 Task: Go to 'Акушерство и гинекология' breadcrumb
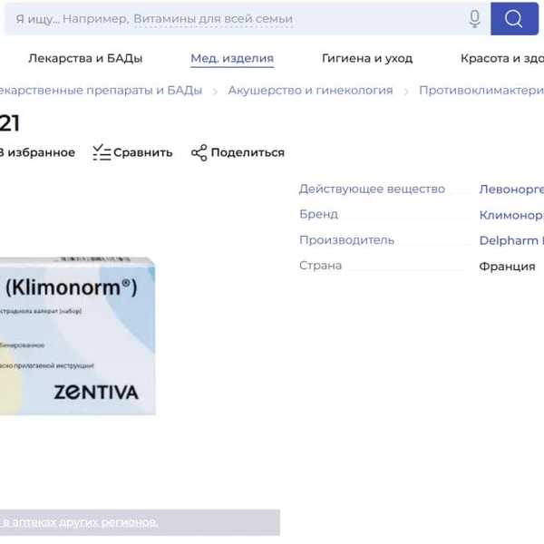coord(310,90)
